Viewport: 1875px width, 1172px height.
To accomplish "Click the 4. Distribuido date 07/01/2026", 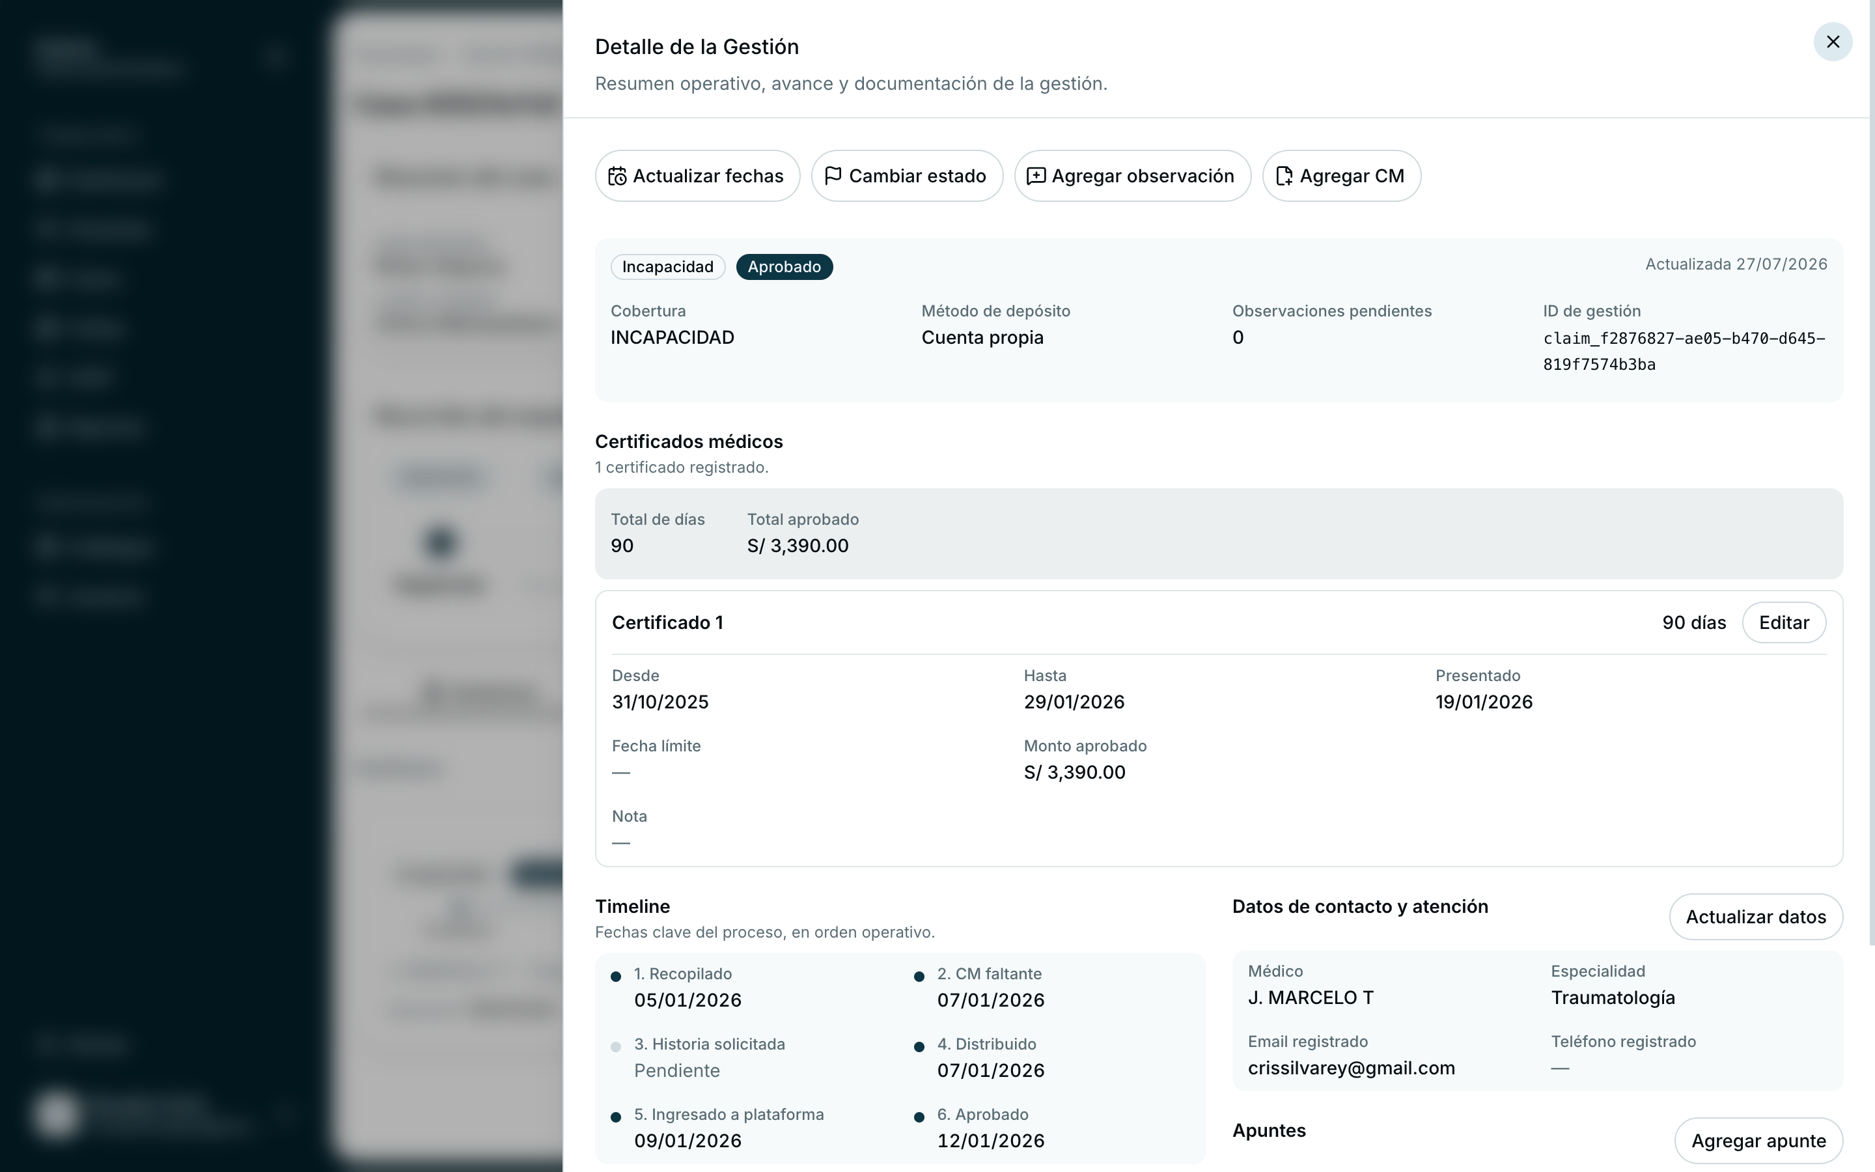I will 991,1070.
